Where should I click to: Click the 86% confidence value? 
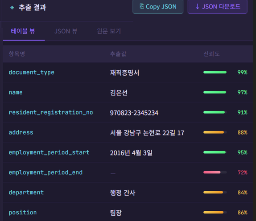point(243,213)
